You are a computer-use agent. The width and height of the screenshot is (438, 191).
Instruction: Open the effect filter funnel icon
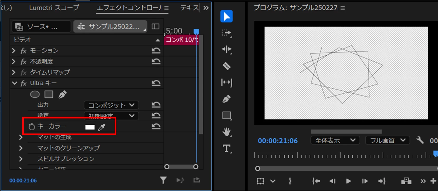pos(163,180)
